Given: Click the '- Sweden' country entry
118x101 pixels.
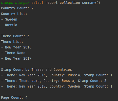Looking at the screenshot, I should tap(9, 19).
